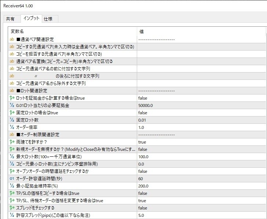The width and height of the screenshot is (267, 219).
Task: Click the bool icon beside TP/SL、待機オーダーの価格を変更する場合はtrue
Action: click(12, 200)
